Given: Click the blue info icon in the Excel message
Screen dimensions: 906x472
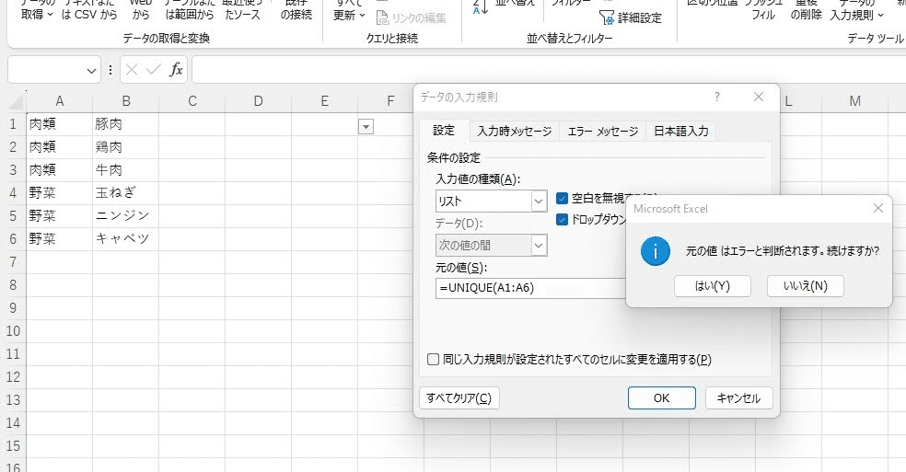Looking at the screenshot, I should pos(656,251).
